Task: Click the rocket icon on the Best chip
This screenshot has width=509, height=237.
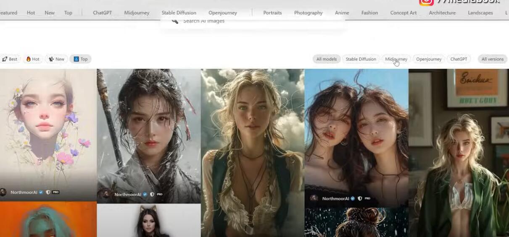Action: pyautogui.click(x=4, y=59)
